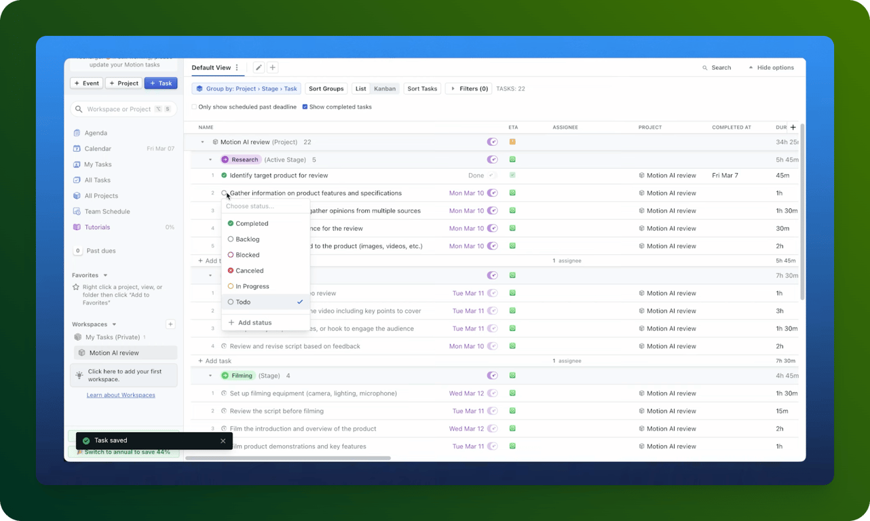Click the add column plus icon
870x521 pixels.
click(793, 128)
